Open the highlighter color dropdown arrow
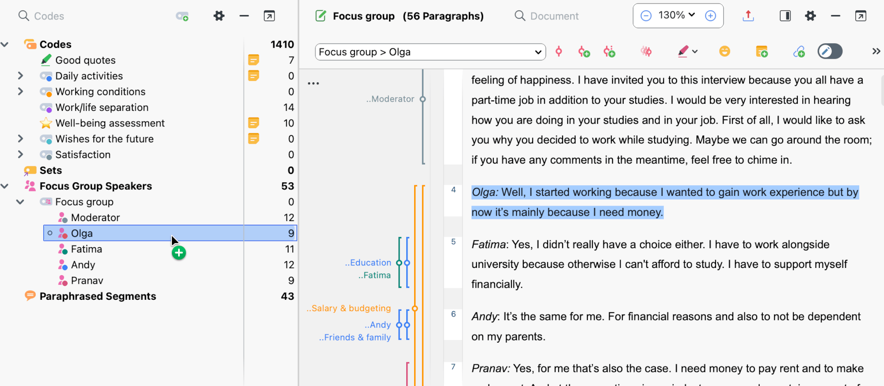Screen dimensions: 884x386 pos(695,52)
